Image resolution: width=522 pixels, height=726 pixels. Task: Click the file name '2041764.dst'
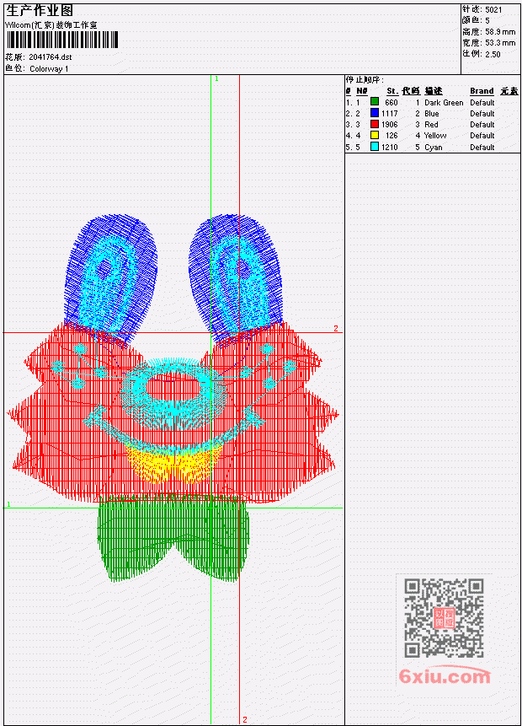50,57
